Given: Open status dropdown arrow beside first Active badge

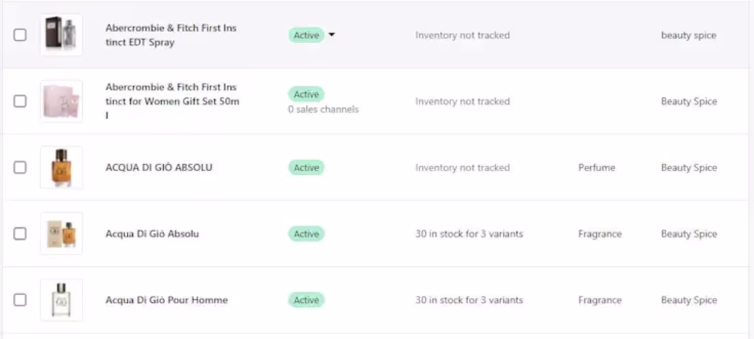Looking at the screenshot, I should point(332,35).
